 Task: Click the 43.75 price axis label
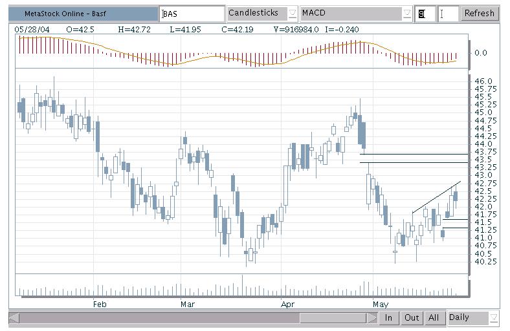[485, 152]
